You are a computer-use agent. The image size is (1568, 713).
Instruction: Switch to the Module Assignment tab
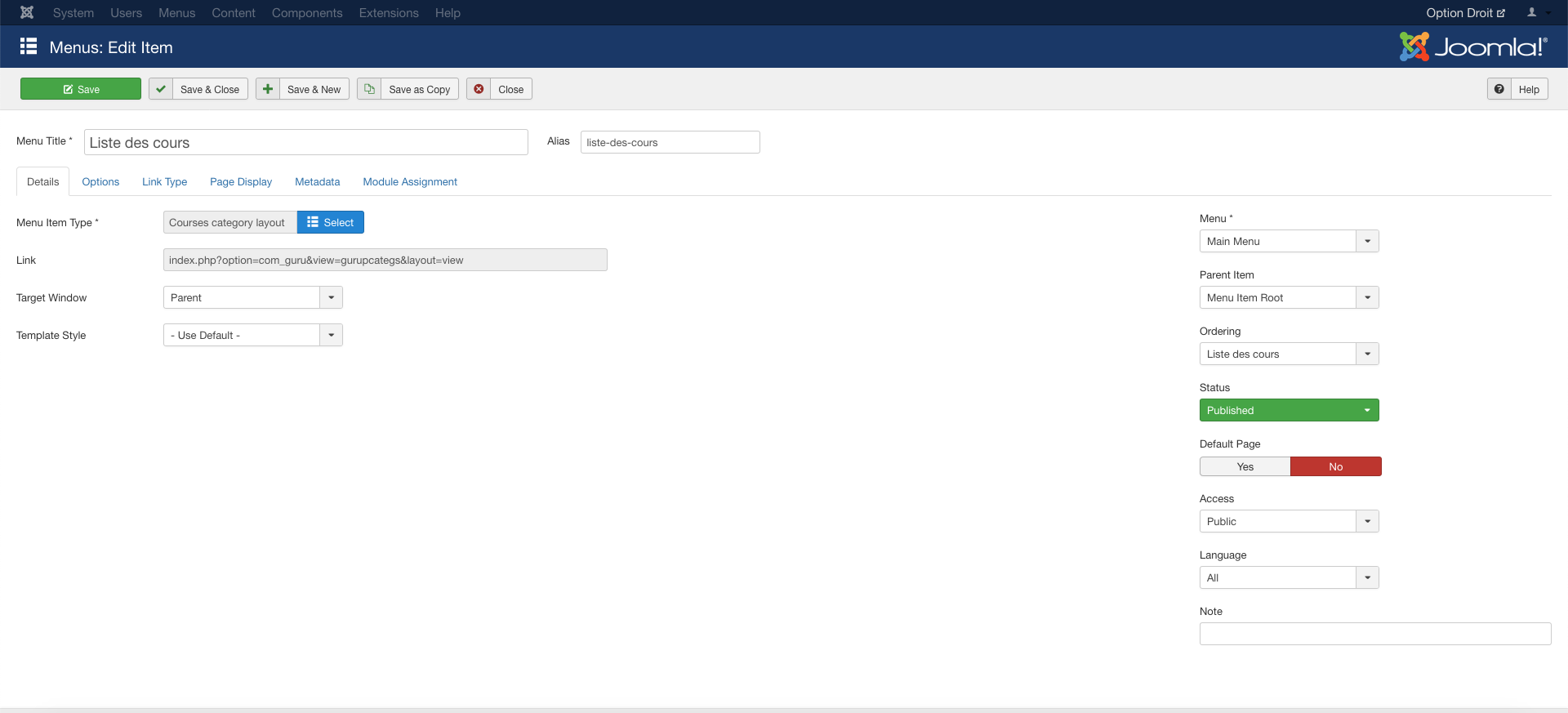410,181
